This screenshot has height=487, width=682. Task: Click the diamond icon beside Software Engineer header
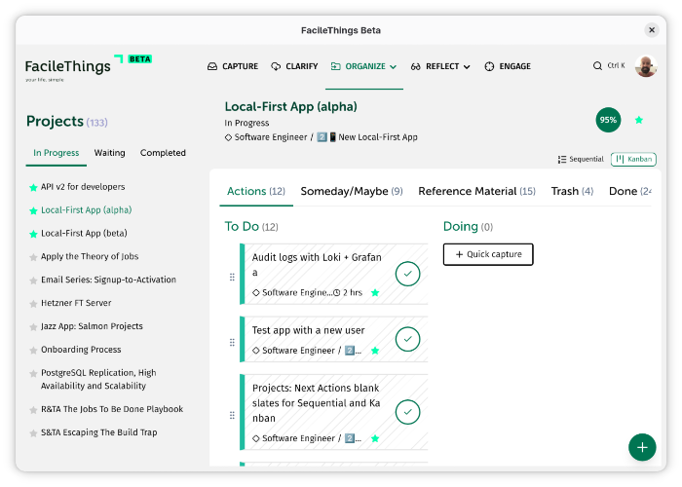coord(228,137)
